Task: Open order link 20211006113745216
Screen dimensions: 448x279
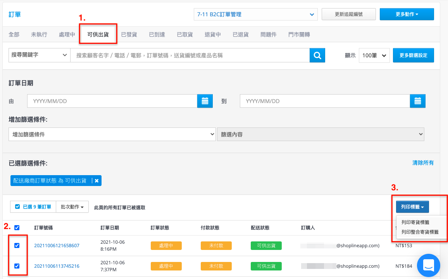Action: [57, 266]
